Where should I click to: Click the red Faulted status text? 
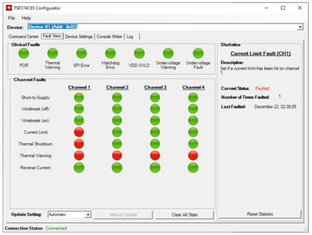click(262, 88)
